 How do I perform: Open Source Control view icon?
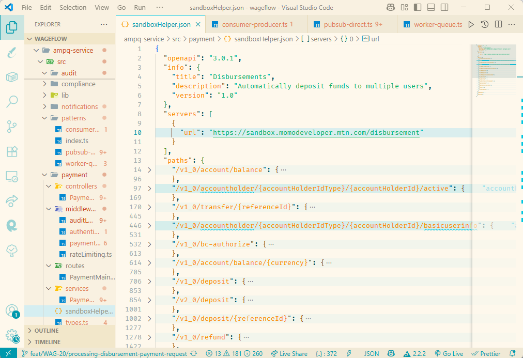12,127
